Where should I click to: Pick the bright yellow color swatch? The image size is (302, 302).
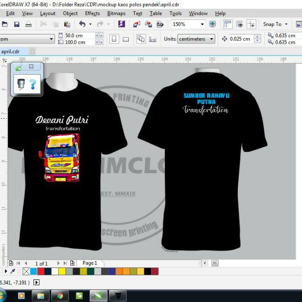[x=62, y=271]
